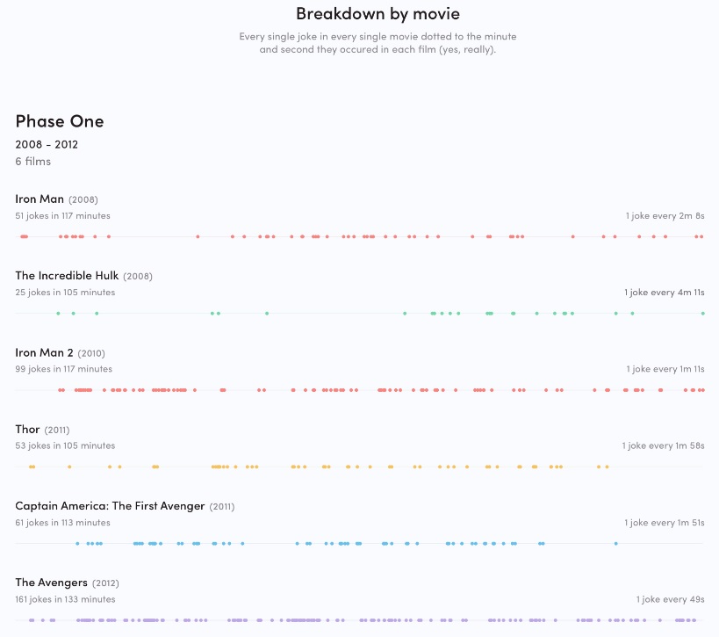Click the leftmost dot in Hulk timeline

click(59, 314)
